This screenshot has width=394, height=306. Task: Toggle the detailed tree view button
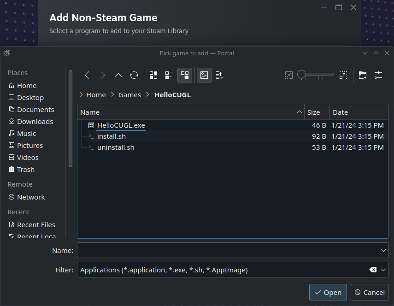point(185,75)
